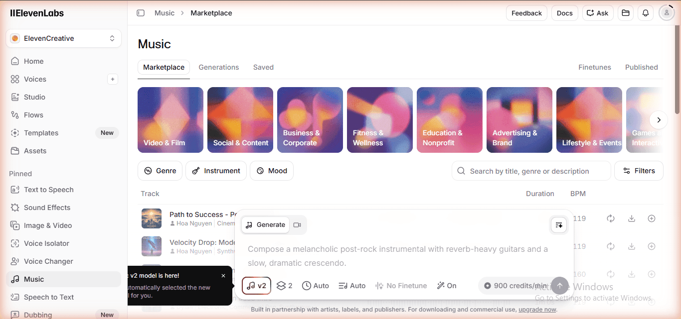Open Dubbing in the sidebar
The width and height of the screenshot is (681, 319).
[x=63, y=315]
